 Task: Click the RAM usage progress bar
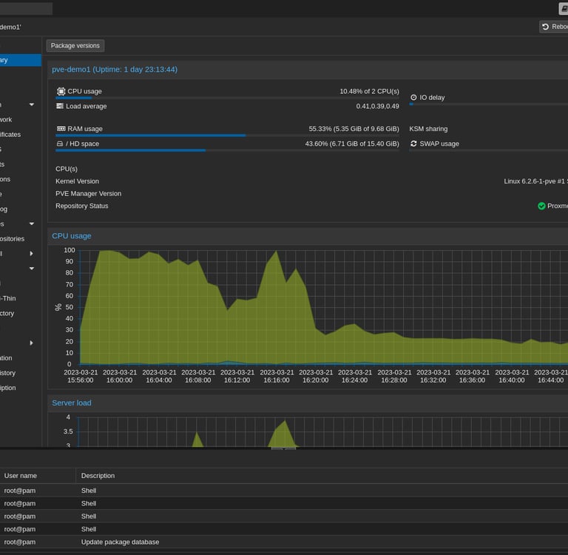[x=227, y=135]
